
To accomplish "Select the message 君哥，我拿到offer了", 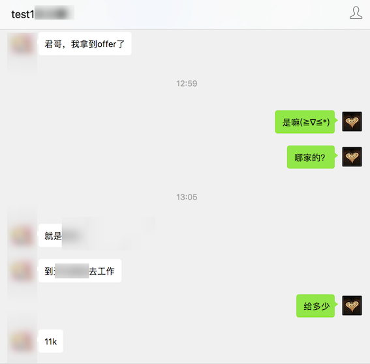I will [85, 44].
